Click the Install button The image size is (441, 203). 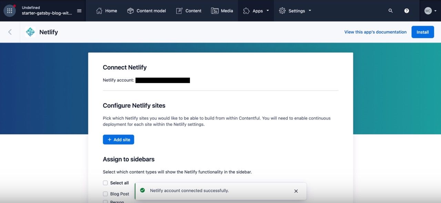coord(423,32)
